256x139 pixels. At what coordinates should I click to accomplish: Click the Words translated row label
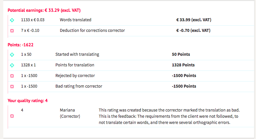[76, 20]
